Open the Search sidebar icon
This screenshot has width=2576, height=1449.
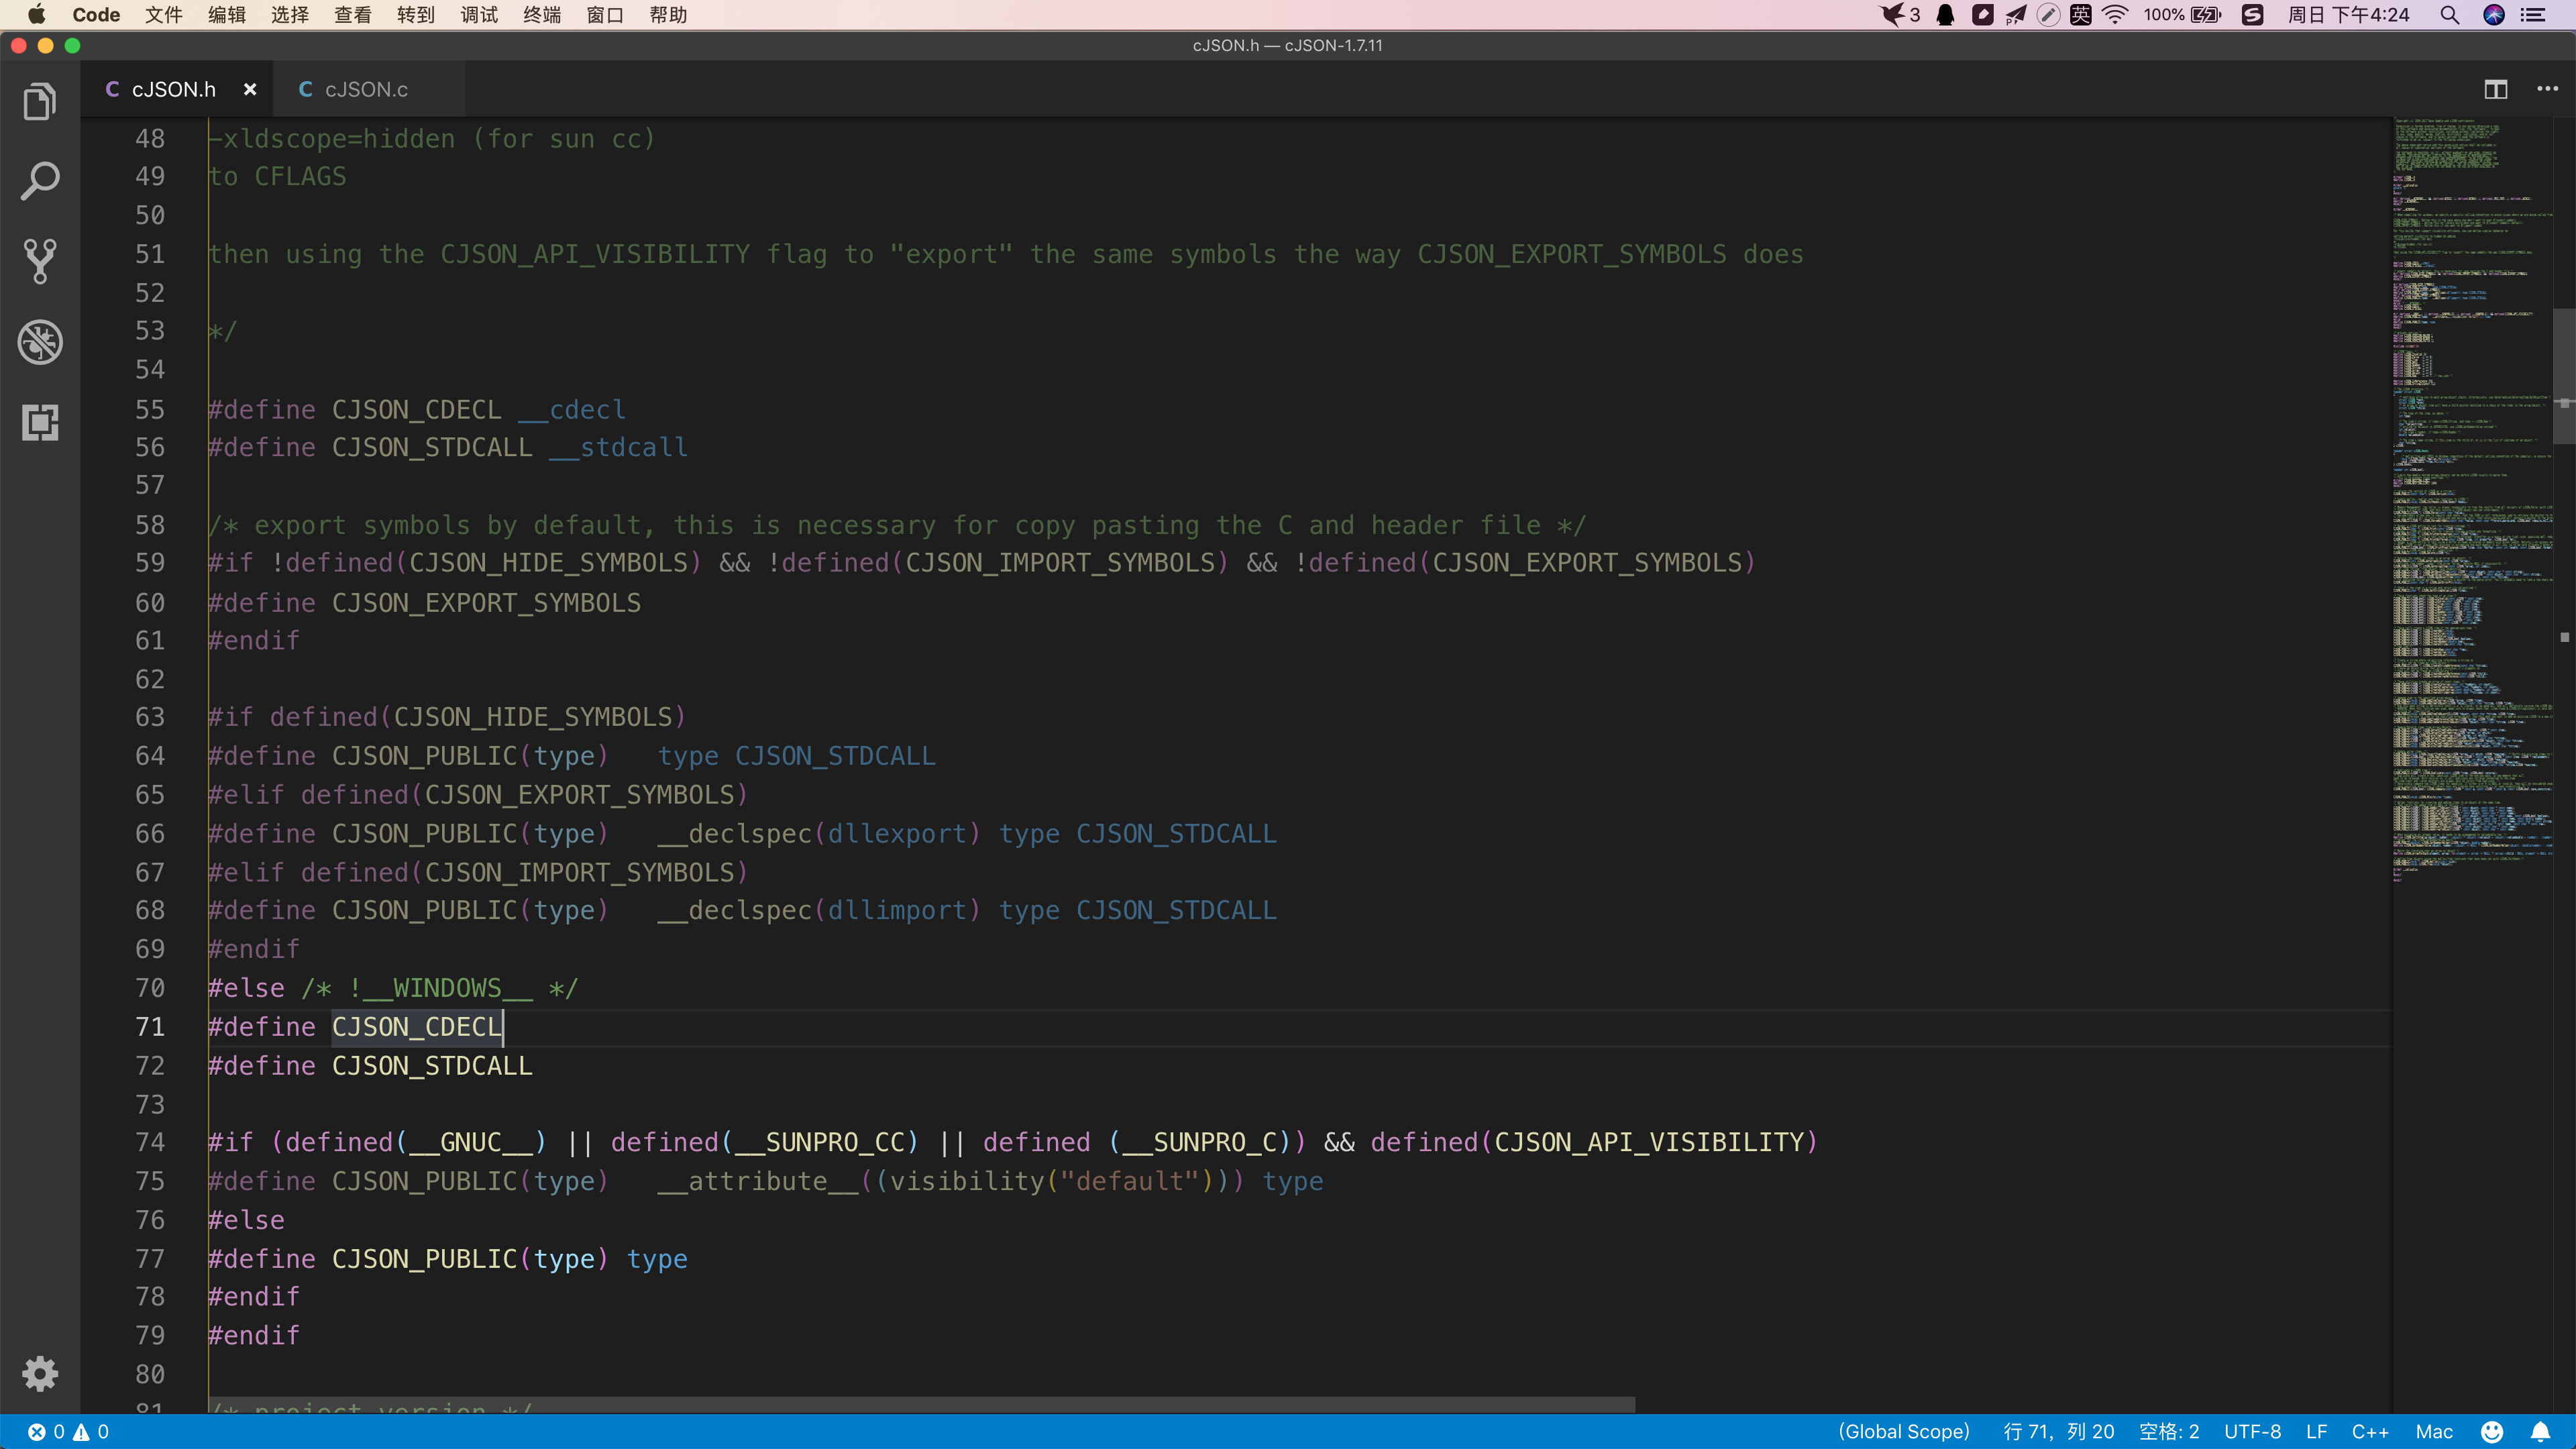[40, 181]
